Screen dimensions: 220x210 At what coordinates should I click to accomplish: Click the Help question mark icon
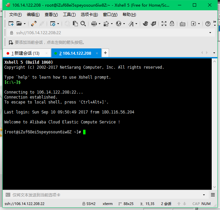208,24
